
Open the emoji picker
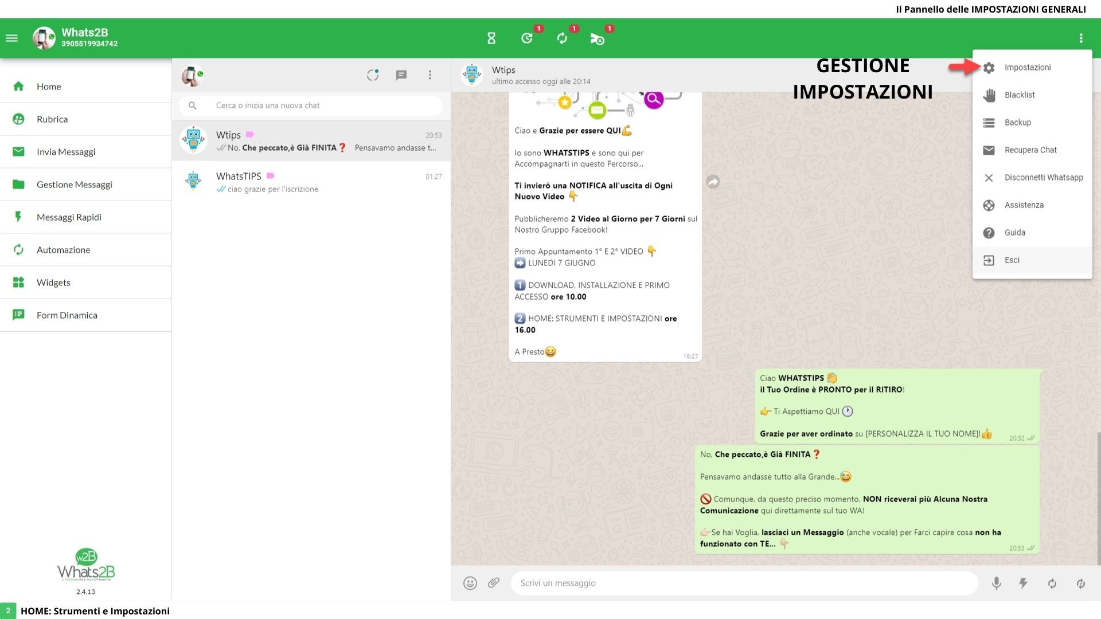pyautogui.click(x=470, y=583)
